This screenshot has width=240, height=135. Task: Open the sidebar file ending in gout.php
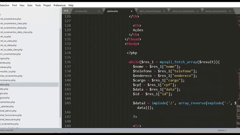tap(5, 97)
